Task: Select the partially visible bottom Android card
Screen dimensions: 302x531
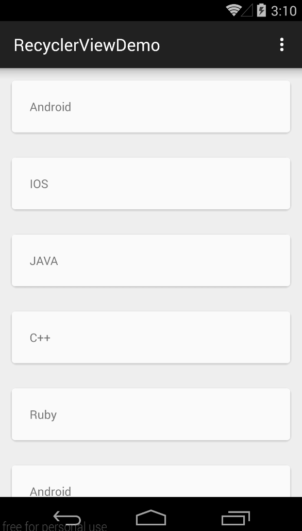Action: click(151, 481)
